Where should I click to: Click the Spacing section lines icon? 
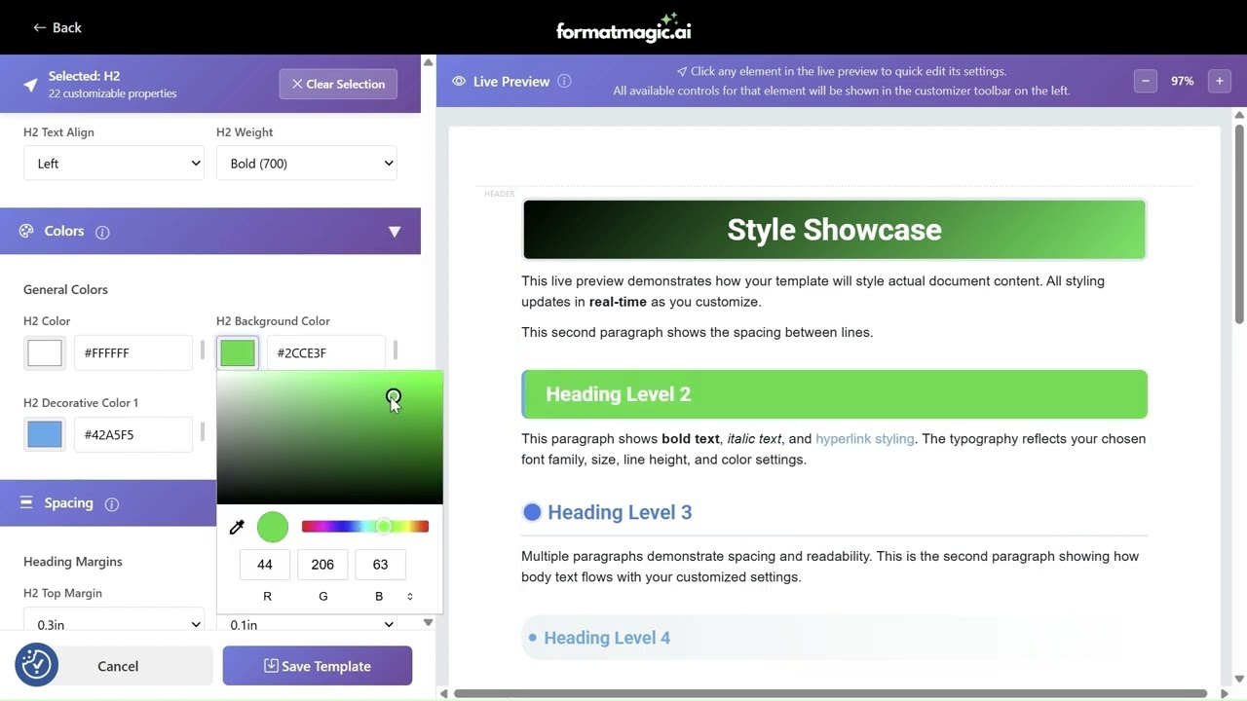tap(26, 502)
